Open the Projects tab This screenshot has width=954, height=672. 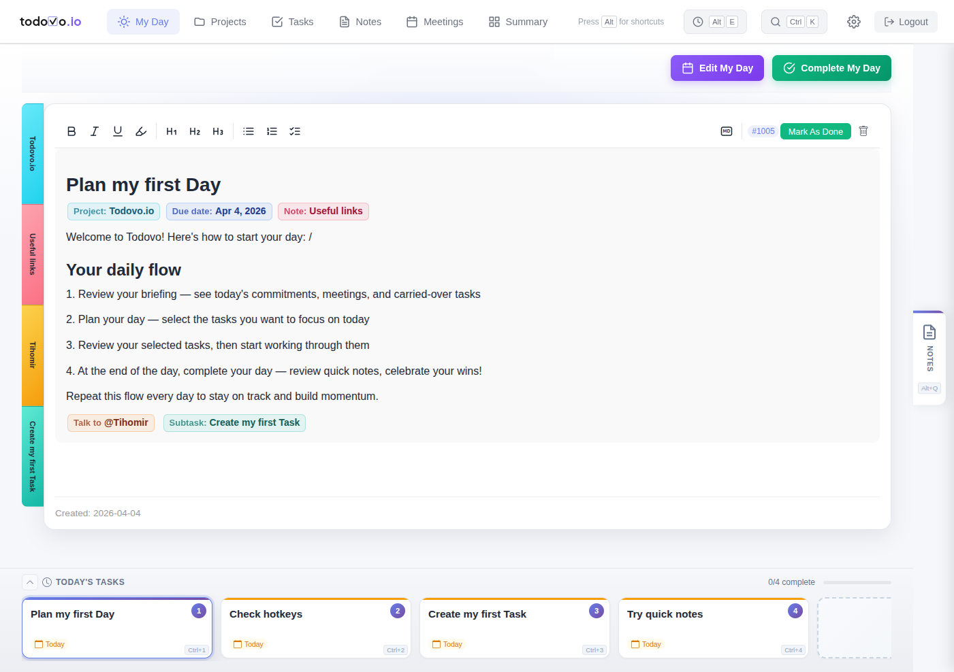tap(220, 22)
